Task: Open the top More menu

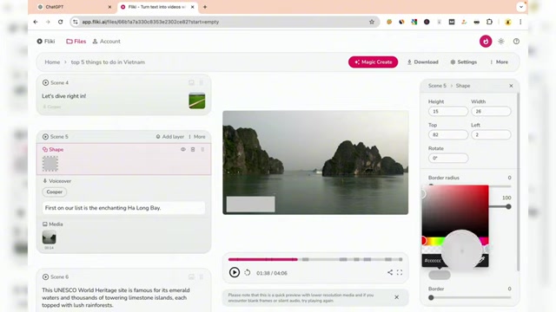Action: [499, 62]
